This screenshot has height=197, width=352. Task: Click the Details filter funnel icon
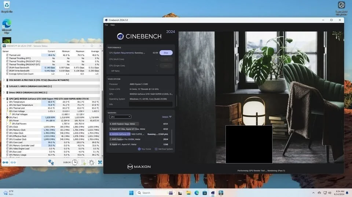pos(170,117)
